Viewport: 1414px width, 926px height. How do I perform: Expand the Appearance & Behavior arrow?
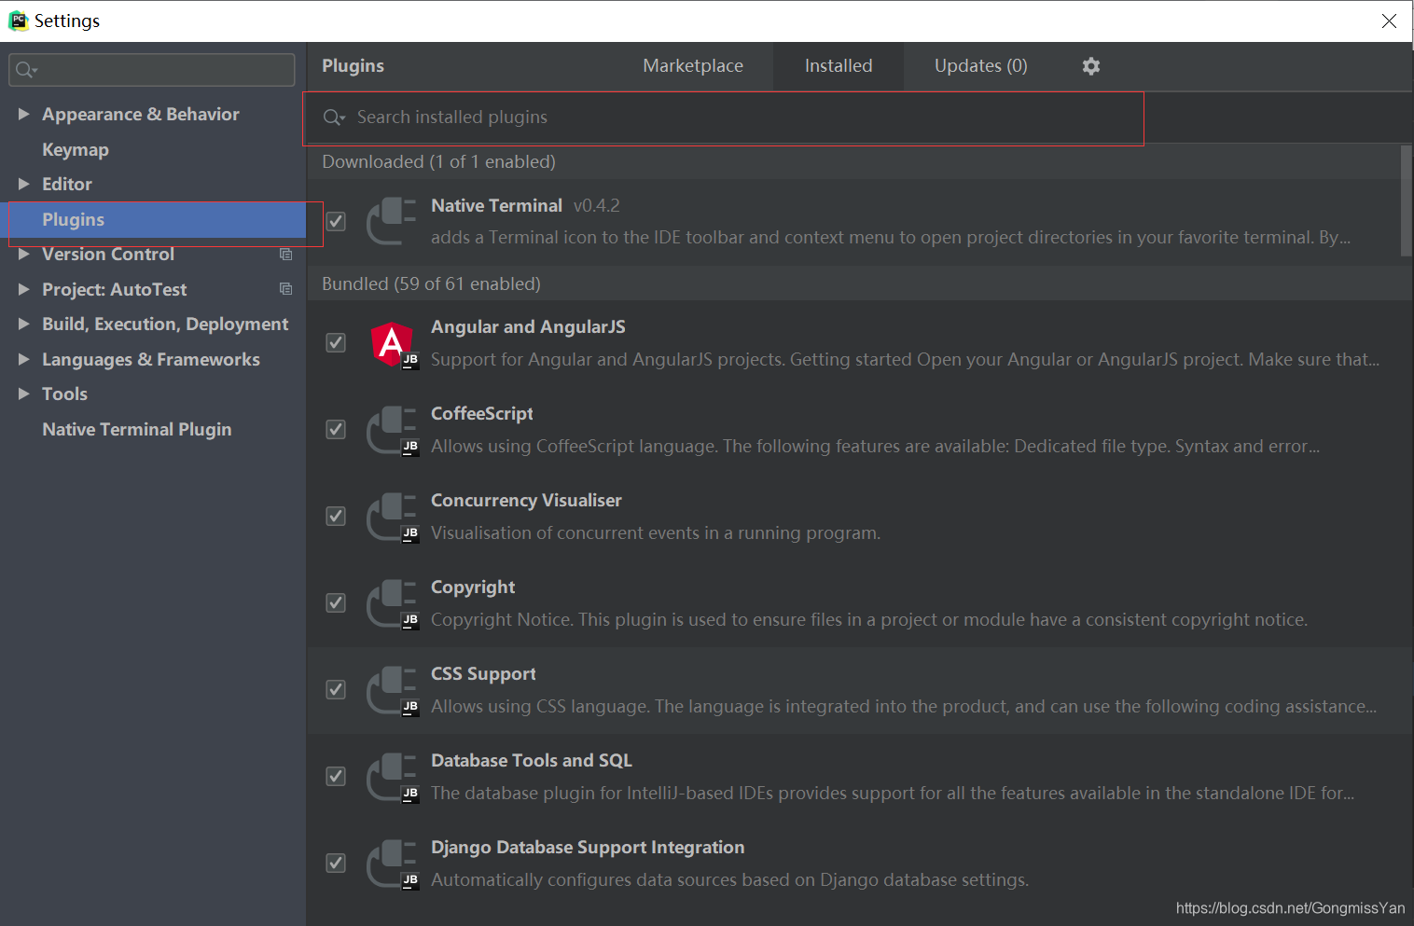24,114
